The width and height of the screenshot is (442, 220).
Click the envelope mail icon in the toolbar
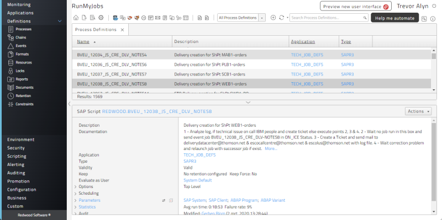158,18
